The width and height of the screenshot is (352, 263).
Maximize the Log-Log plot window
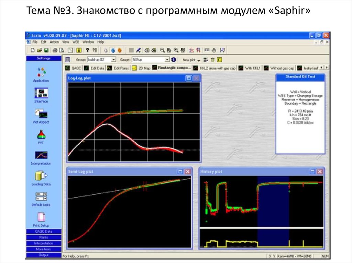[x=189, y=78]
